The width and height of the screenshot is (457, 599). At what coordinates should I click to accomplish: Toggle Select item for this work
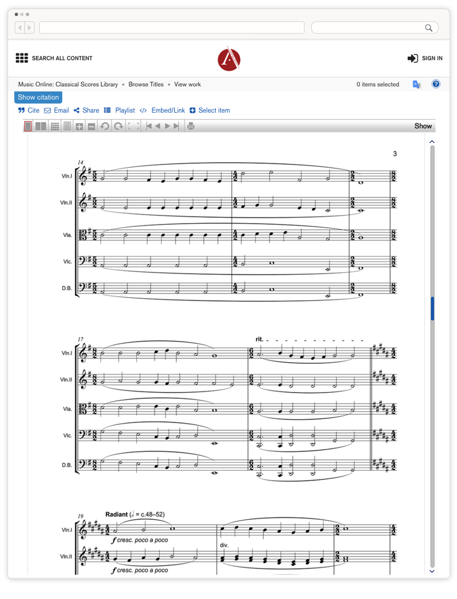coord(210,110)
